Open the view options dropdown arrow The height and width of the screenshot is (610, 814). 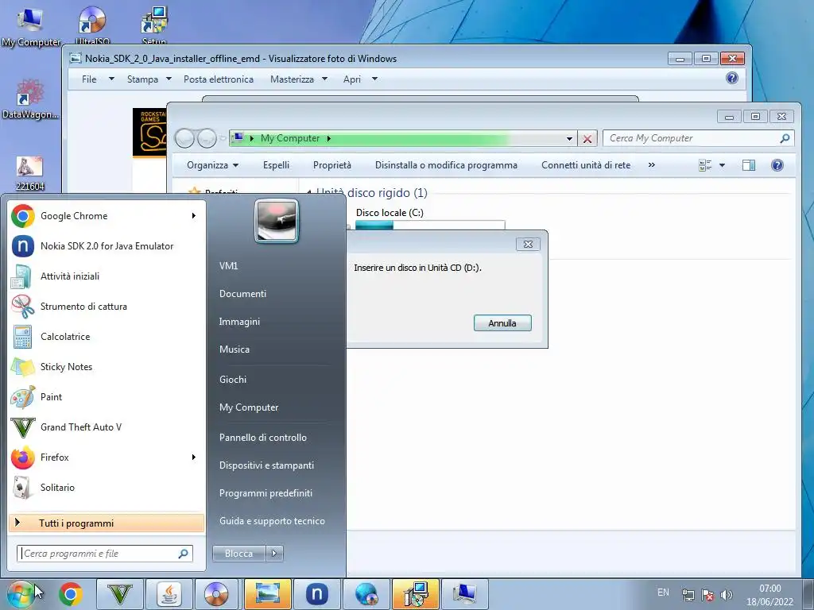coord(722,165)
